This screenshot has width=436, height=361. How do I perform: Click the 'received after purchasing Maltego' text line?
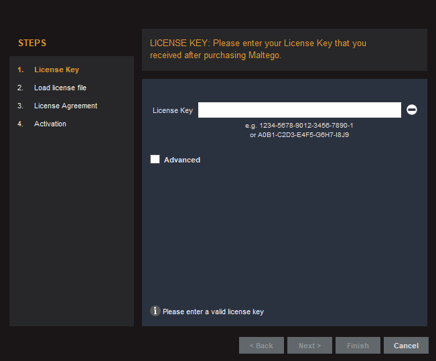coord(216,55)
